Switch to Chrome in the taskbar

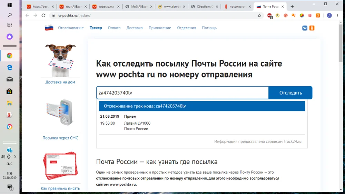point(9,56)
